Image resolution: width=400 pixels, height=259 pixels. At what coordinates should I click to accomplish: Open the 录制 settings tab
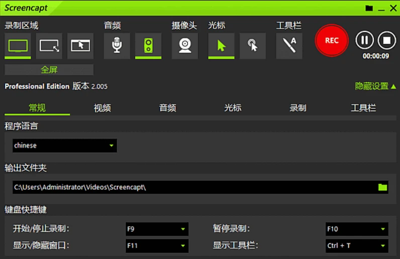298,108
